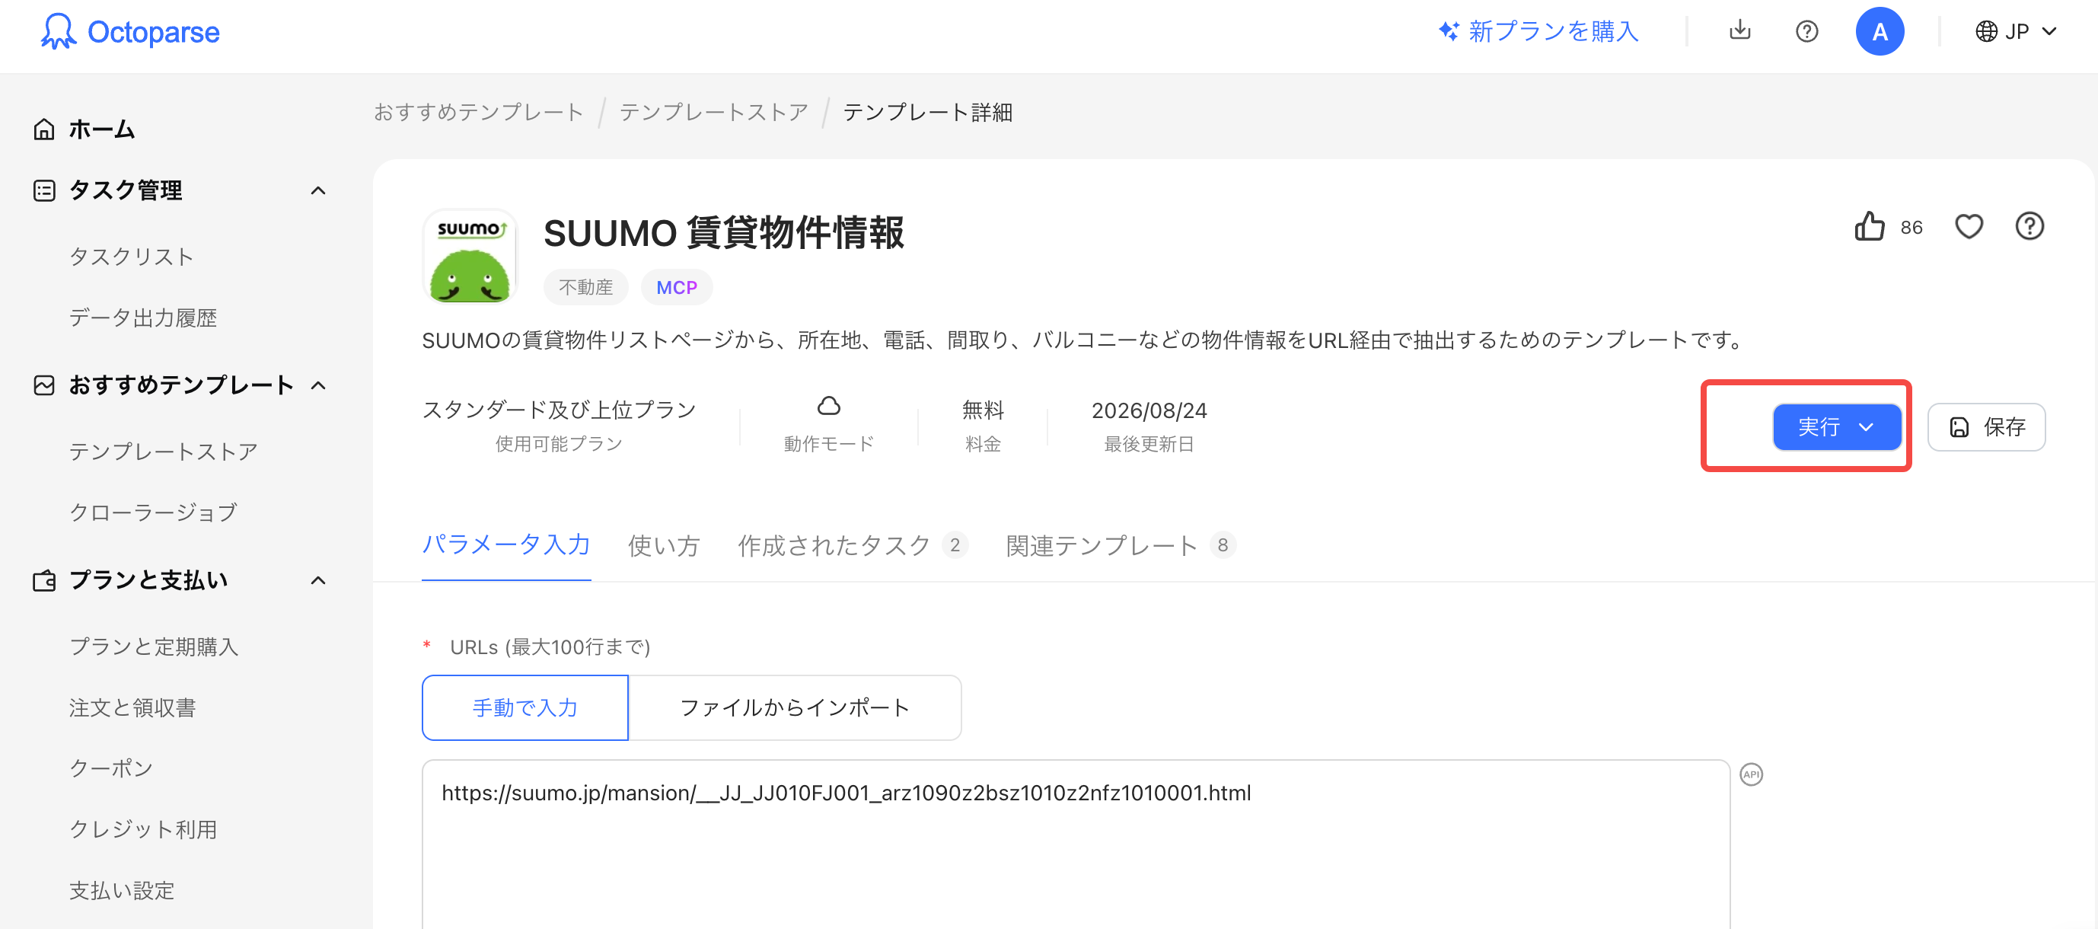This screenshot has width=2098, height=929.
Task: Click the wallet icon beside プランと支払い
Action: point(44,580)
